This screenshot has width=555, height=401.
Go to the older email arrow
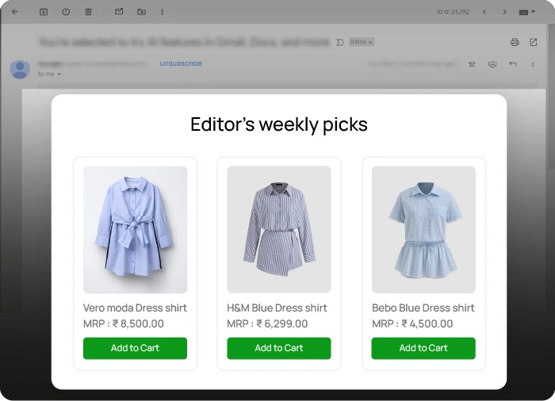click(x=504, y=12)
